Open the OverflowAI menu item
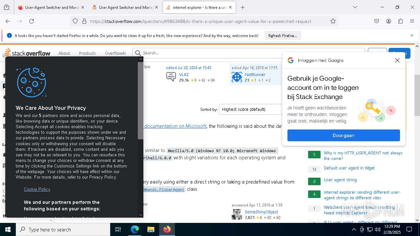Image resolution: width=420 pixels, height=236 pixels. tap(115, 53)
